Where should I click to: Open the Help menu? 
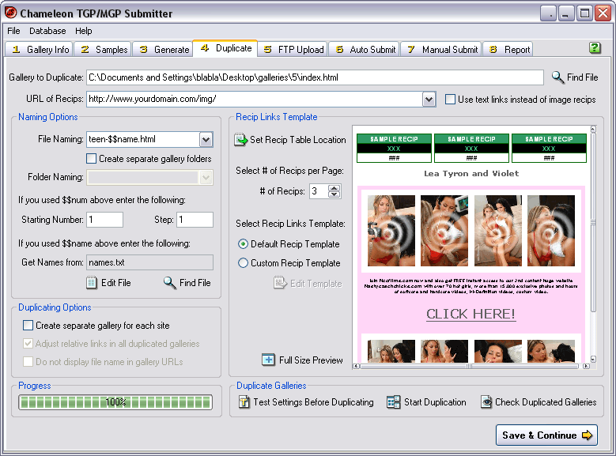click(x=83, y=31)
